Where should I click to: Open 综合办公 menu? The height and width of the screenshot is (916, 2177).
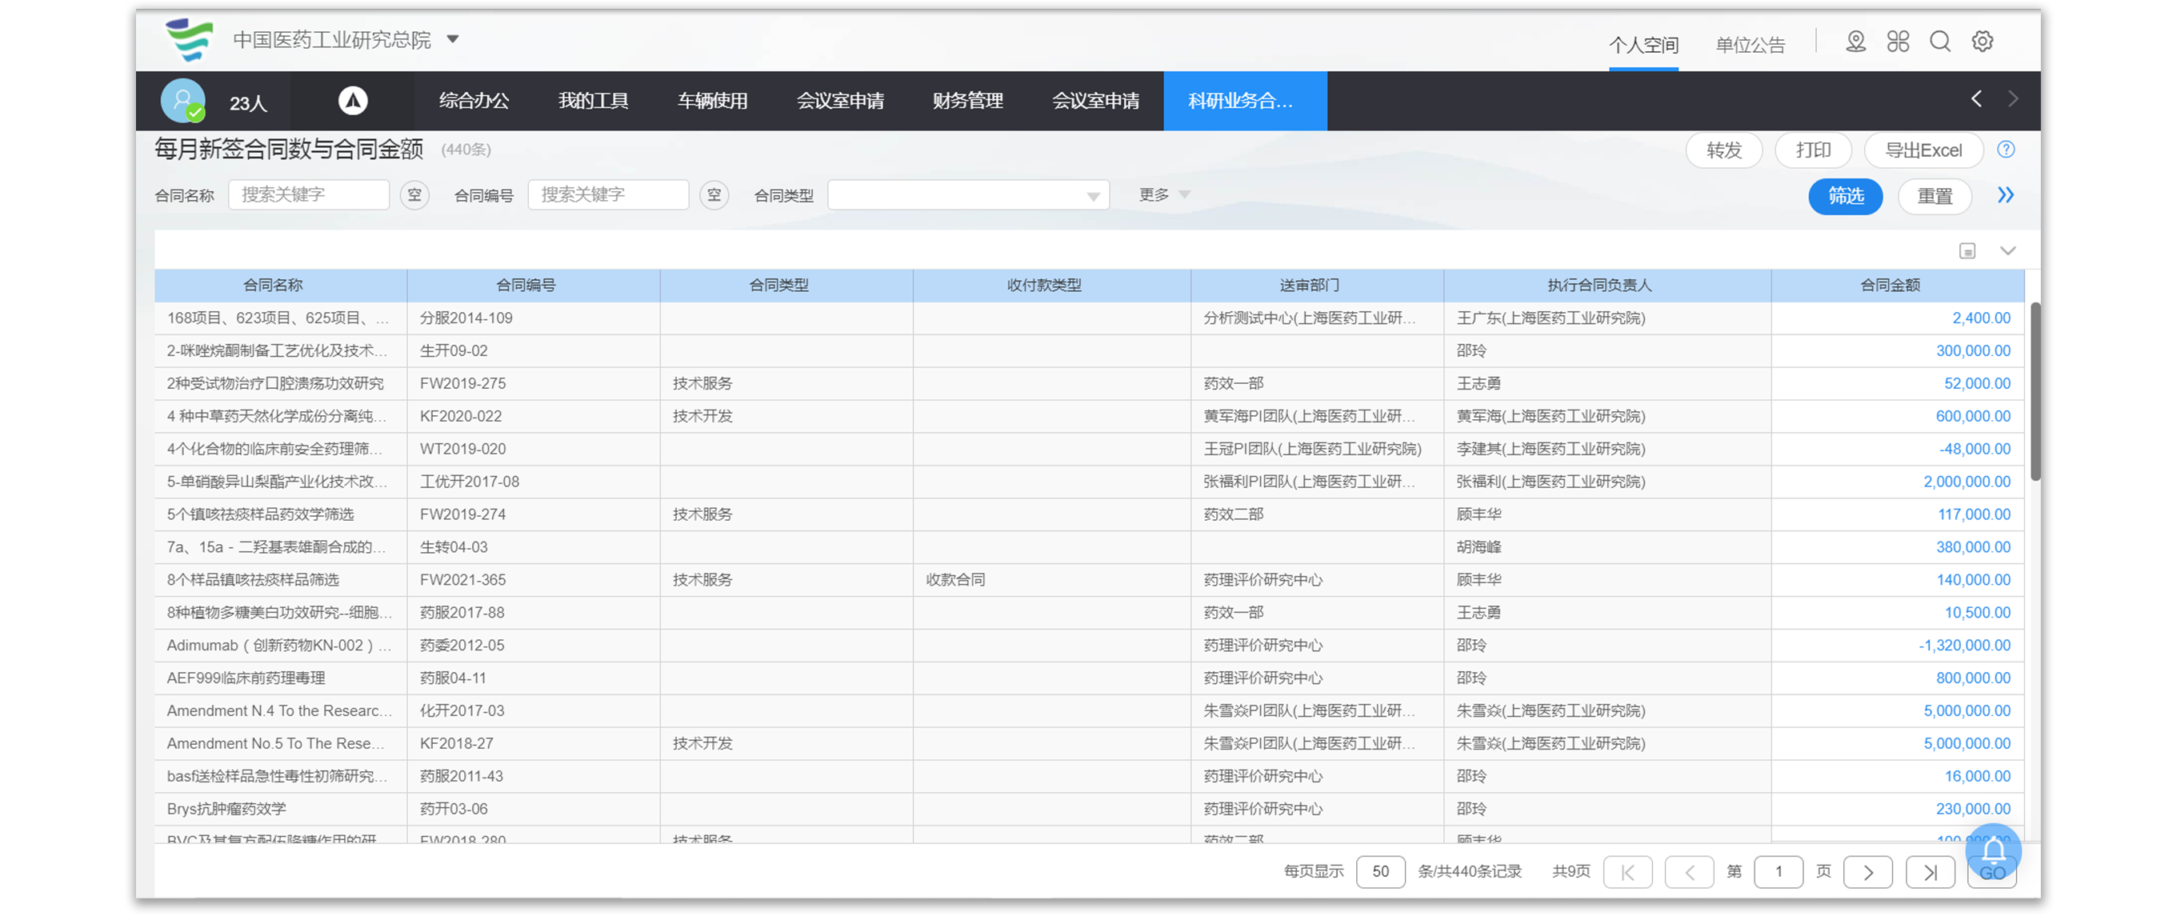[x=474, y=101]
